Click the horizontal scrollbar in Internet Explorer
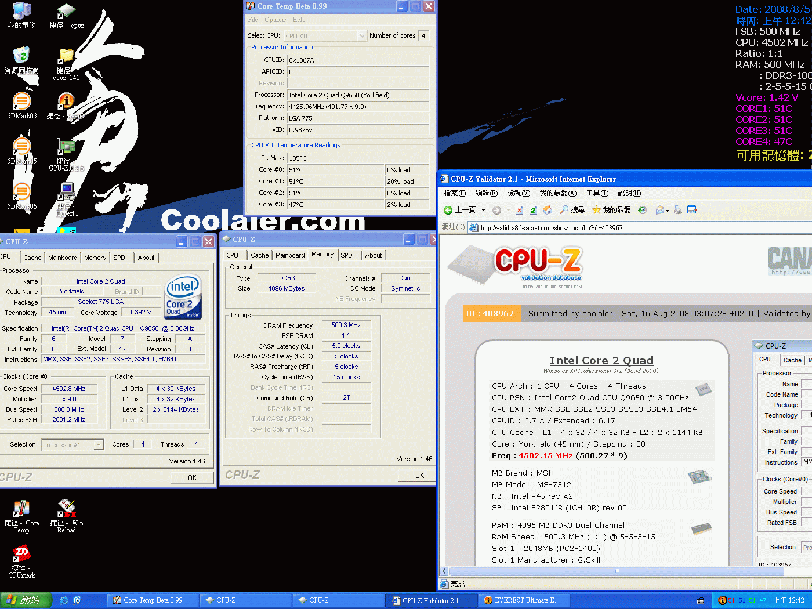The height and width of the screenshot is (609, 812). pyautogui.click(x=617, y=571)
